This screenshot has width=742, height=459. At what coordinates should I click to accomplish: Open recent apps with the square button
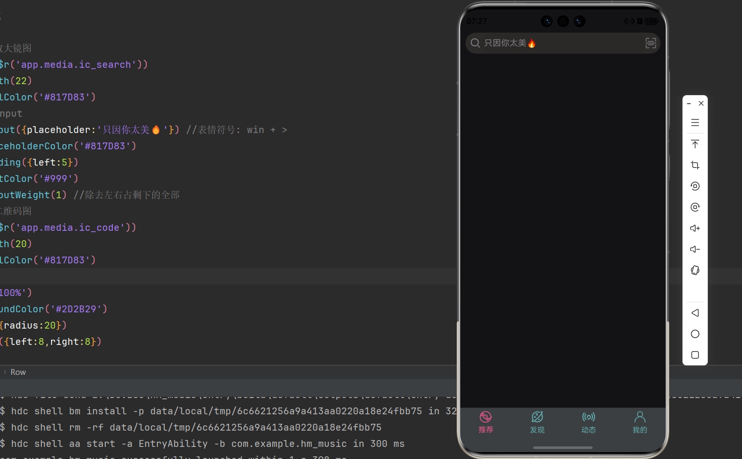tap(695, 355)
